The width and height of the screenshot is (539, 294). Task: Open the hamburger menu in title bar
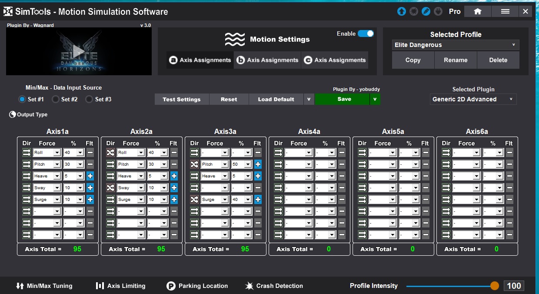point(505,12)
